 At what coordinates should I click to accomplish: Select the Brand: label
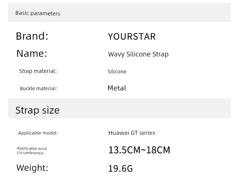(32, 36)
